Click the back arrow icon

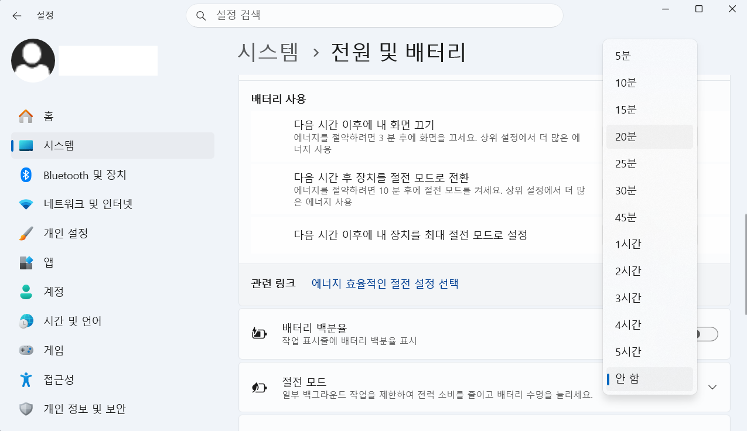(16, 16)
